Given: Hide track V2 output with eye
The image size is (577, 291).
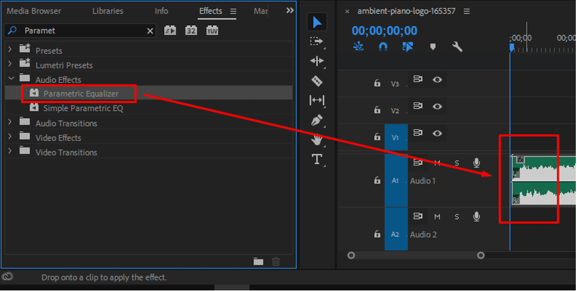Looking at the screenshot, I should pos(437,106).
